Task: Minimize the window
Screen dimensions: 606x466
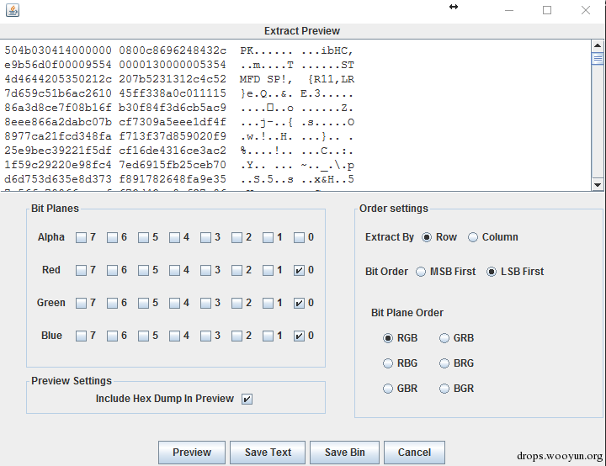Action: [x=509, y=10]
